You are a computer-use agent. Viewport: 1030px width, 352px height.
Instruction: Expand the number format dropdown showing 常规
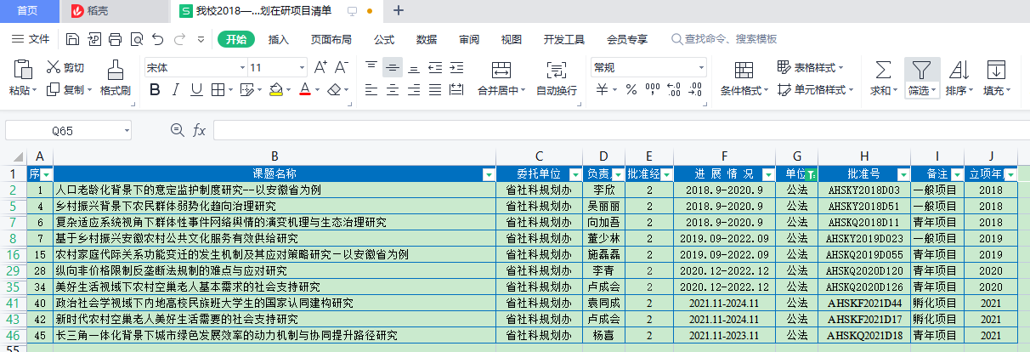701,68
